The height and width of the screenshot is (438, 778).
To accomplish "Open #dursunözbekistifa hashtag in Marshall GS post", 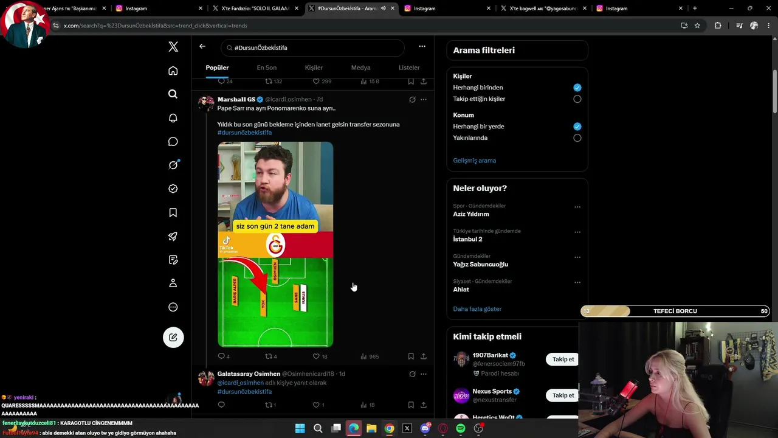I will click(244, 133).
